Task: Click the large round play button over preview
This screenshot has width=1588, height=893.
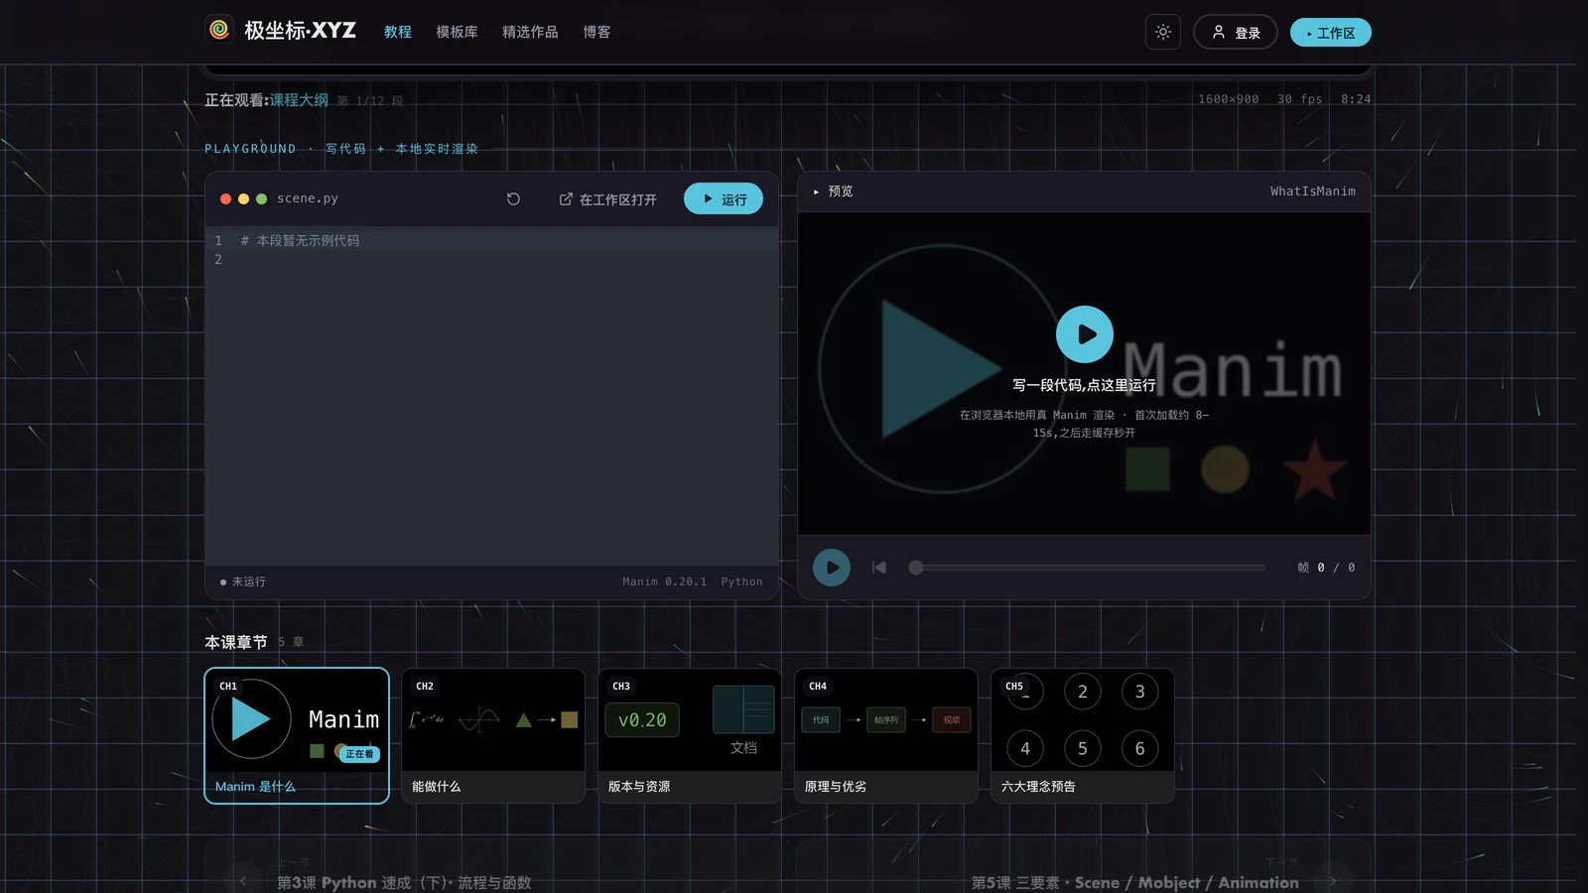Action: pos(1085,334)
